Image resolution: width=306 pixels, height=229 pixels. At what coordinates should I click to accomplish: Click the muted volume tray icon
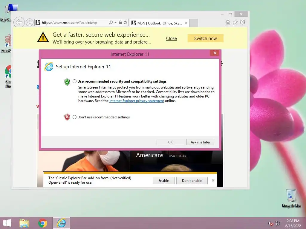pos(271,223)
